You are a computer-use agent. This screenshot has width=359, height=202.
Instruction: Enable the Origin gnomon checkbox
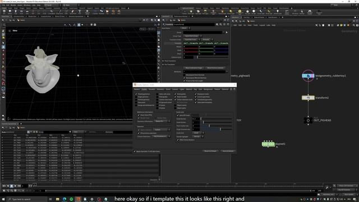[x=136, y=97]
